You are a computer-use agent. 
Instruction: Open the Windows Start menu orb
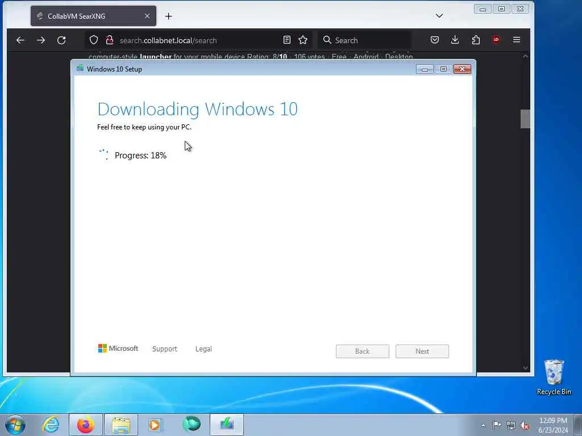[x=15, y=425]
